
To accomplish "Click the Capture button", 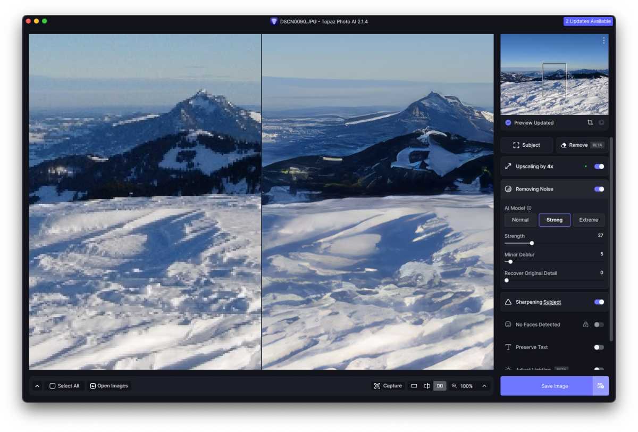I will pyautogui.click(x=388, y=386).
